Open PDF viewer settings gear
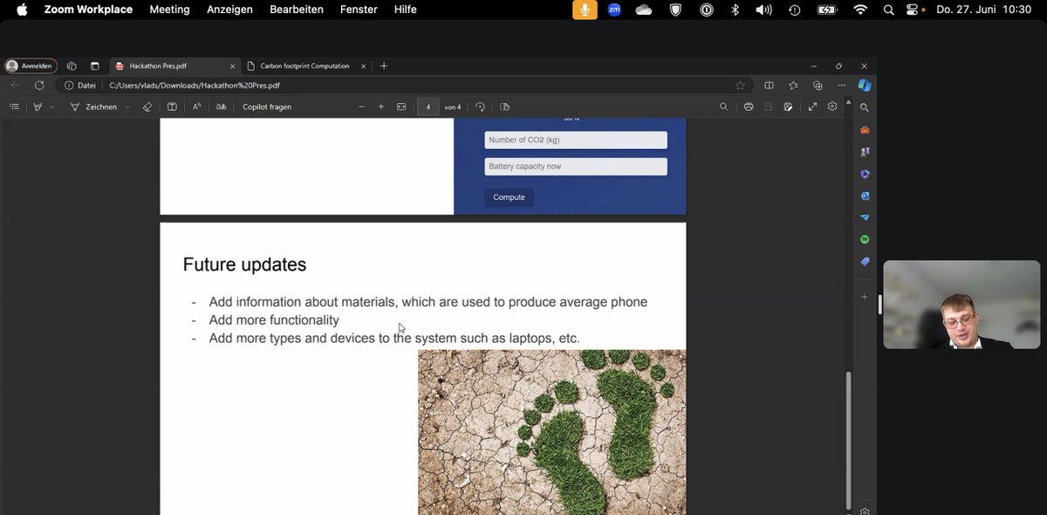Screen dimensions: 1047x515 click(832, 106)
